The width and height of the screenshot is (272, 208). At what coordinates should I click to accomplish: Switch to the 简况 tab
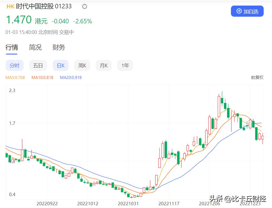35,47
